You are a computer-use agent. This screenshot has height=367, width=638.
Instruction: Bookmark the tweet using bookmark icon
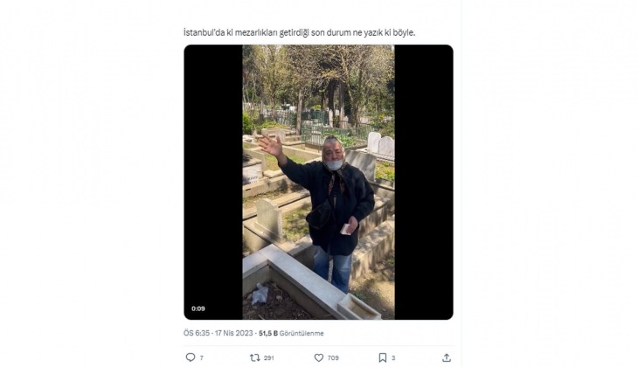(x=382, y=357)
